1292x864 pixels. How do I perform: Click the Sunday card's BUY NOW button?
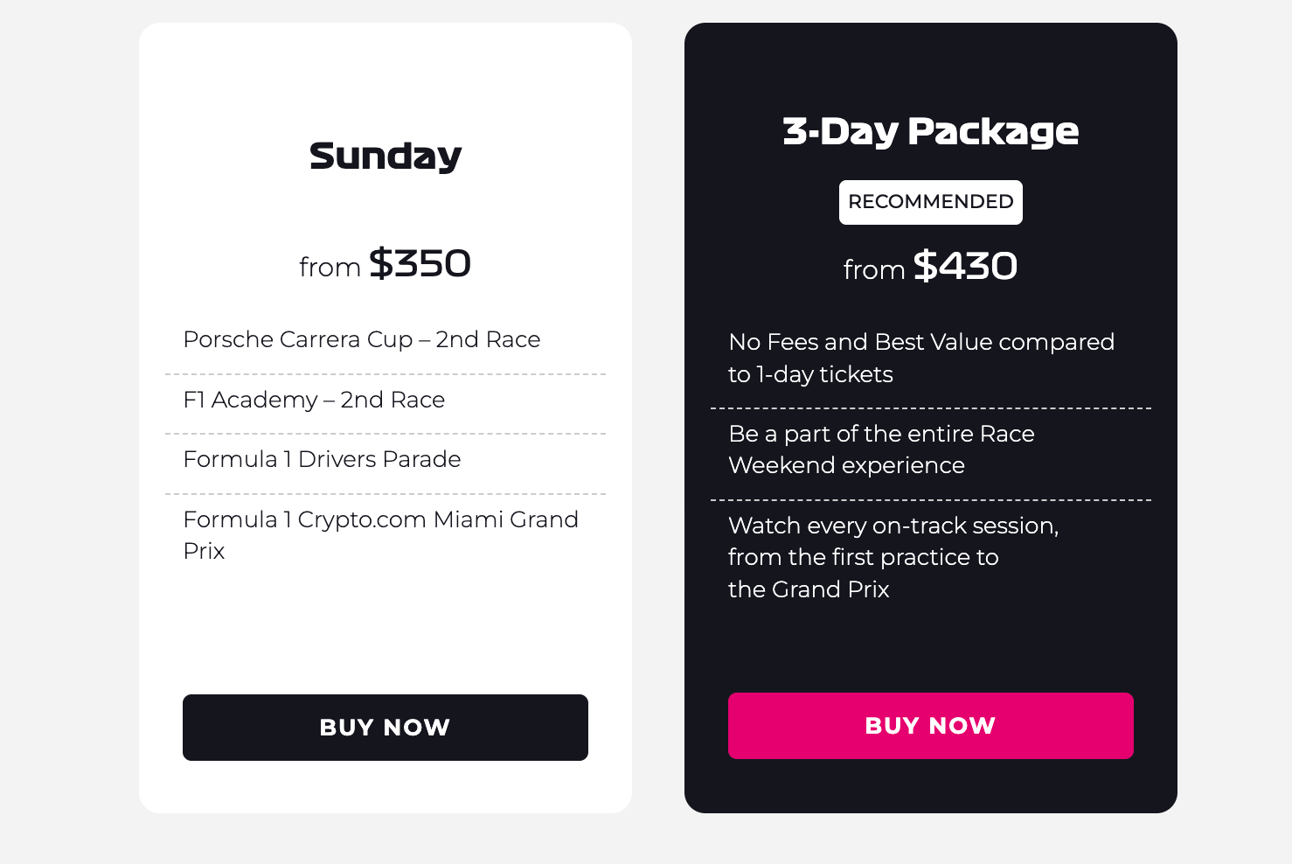(385, 727)
